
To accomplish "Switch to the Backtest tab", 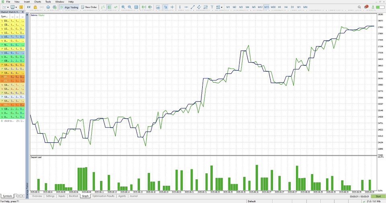I will (x=73, y=196).
